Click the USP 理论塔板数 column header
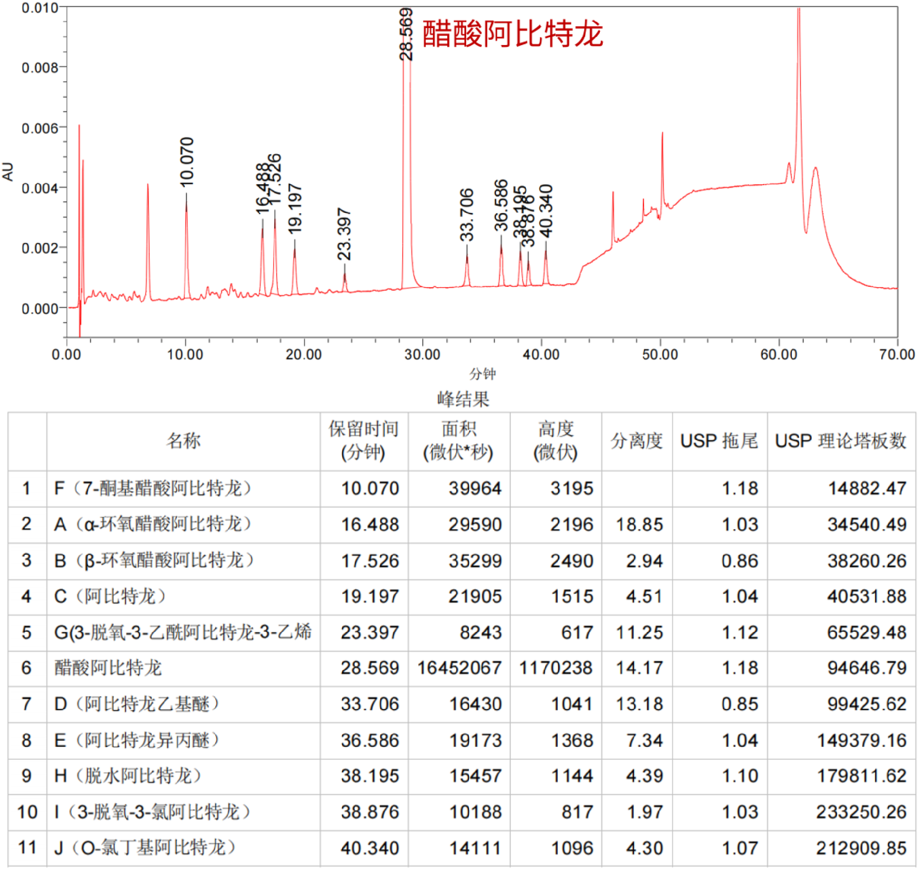The width and height of the screenshot is (920, 869). point(841,441)
